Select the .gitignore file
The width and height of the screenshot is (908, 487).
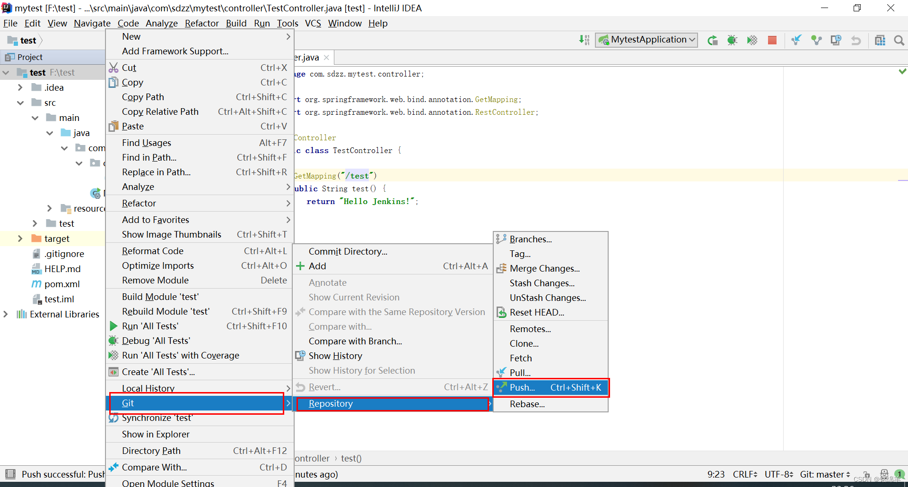coord(58,254)
